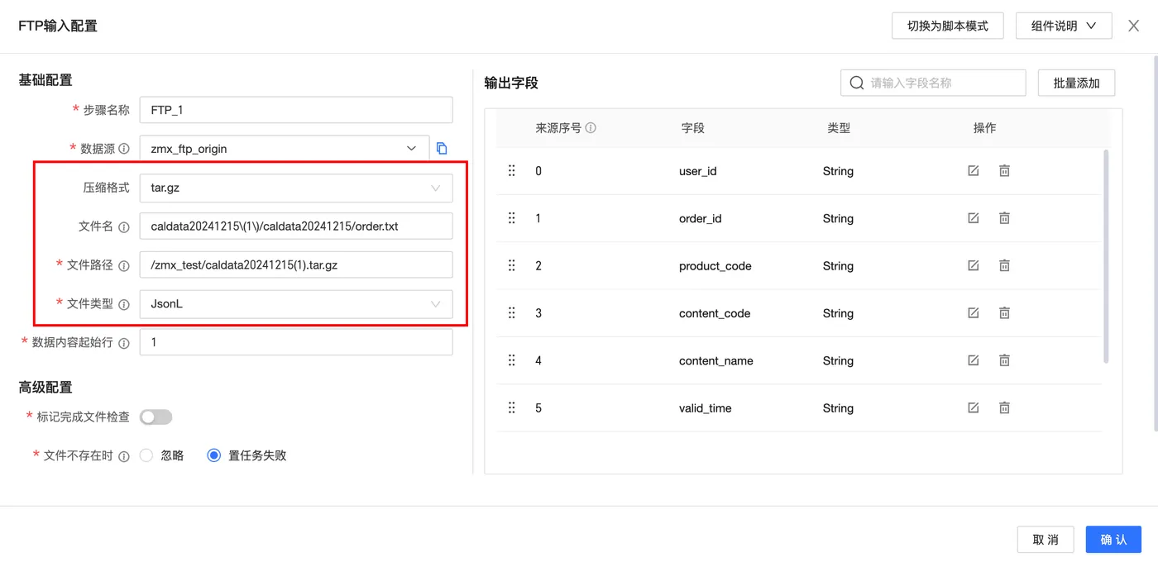The width and height of the screenshot is (1158, 567).
Task: Toggle the 标记完成文件检查 switch
Action: coord(156,417)
